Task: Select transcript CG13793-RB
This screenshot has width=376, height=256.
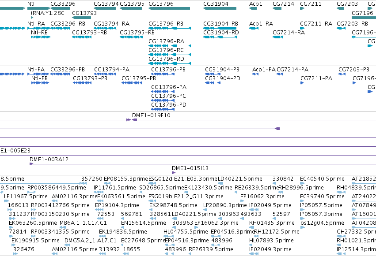Action: coord(82,37)
